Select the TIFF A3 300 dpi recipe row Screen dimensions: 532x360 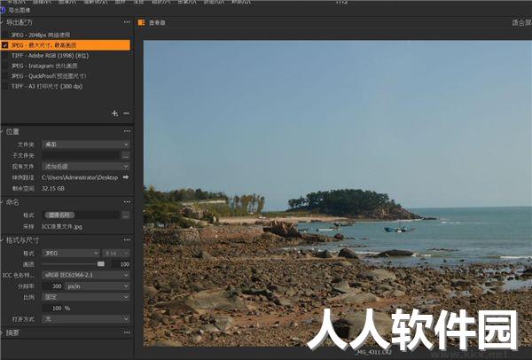click(x=66, y=86)
